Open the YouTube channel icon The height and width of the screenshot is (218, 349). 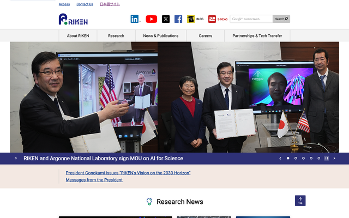152,19
